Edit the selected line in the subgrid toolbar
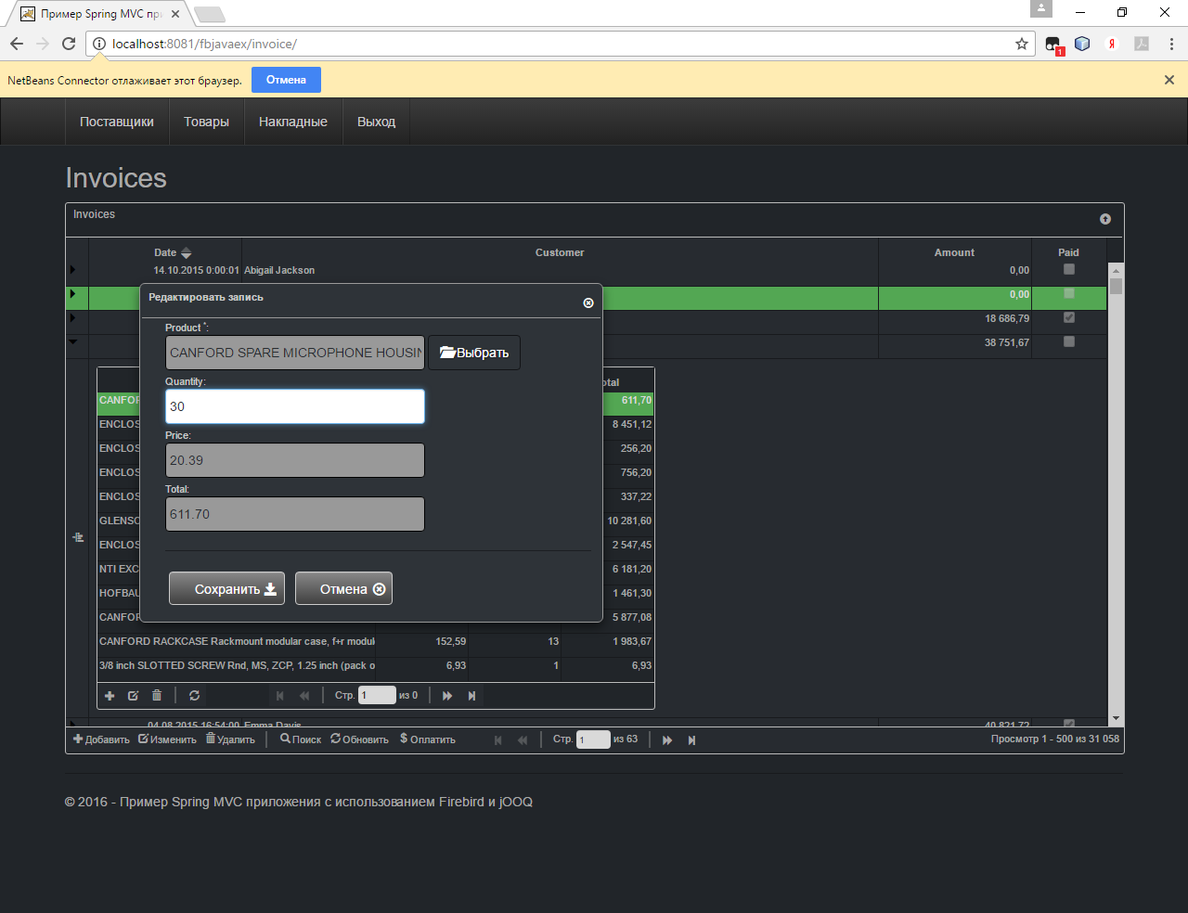 (x=133, y=696)
